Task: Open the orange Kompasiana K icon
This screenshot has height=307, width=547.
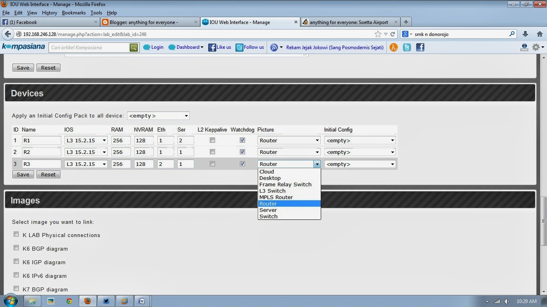Action: [x=393, y=47]
